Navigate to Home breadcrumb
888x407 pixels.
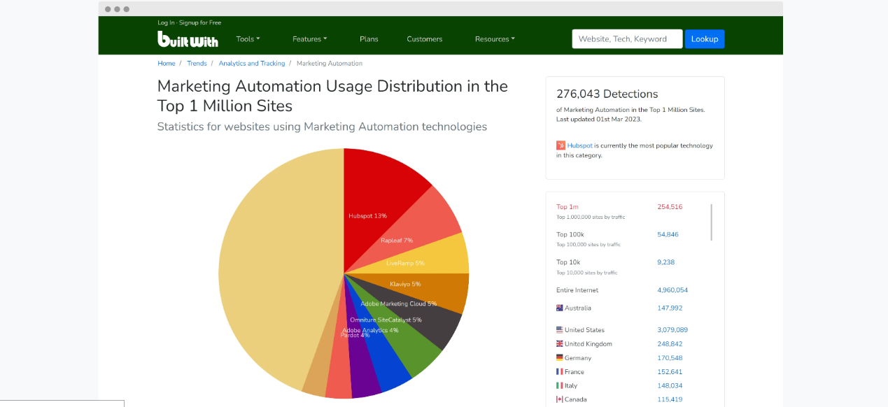[167, 63]
